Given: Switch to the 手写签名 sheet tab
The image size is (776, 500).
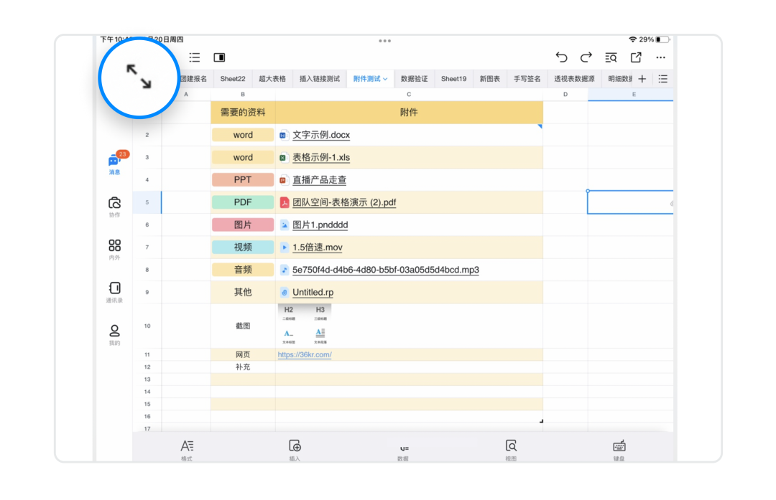Looking at the screenshot, I should click(527, 79).
